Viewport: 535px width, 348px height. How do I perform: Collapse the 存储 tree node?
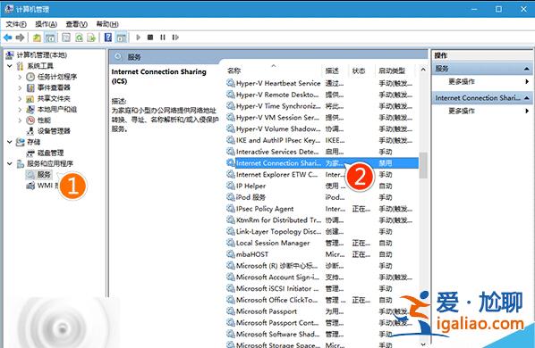point(10,142)
